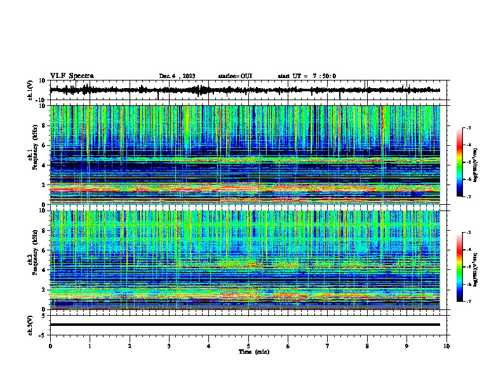Click the "Time (min)" axis label
The height and width of the screenshot is (388, 503).
254,352
